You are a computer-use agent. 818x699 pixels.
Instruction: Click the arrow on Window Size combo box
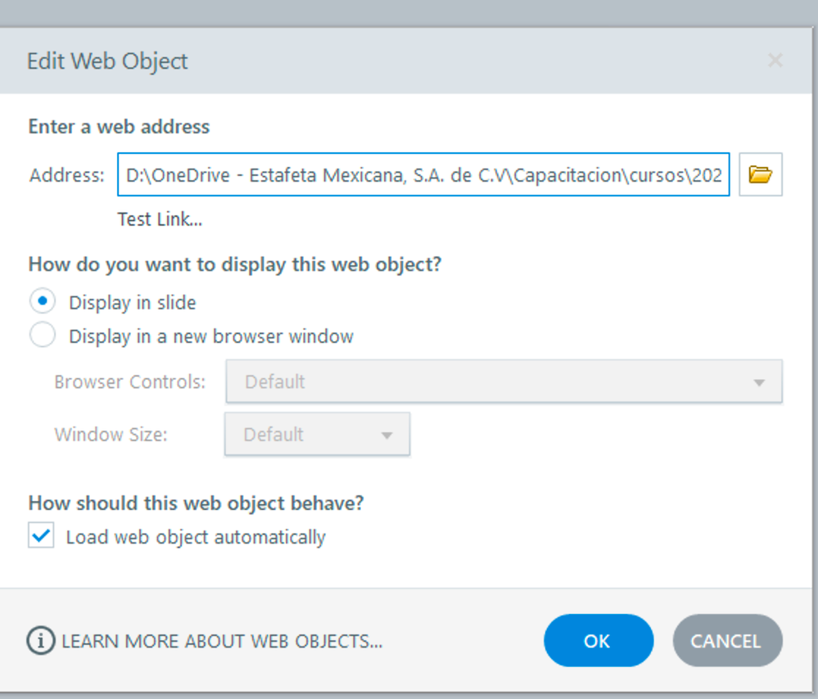pos(387,435)
